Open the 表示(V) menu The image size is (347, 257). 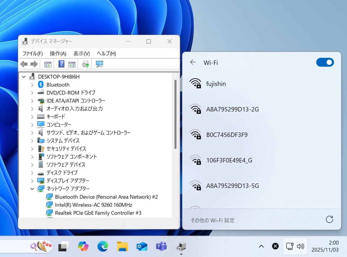pos(81,54)
